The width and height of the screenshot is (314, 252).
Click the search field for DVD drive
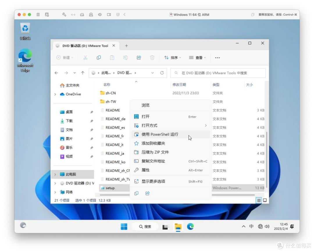(x=218, y=73)
